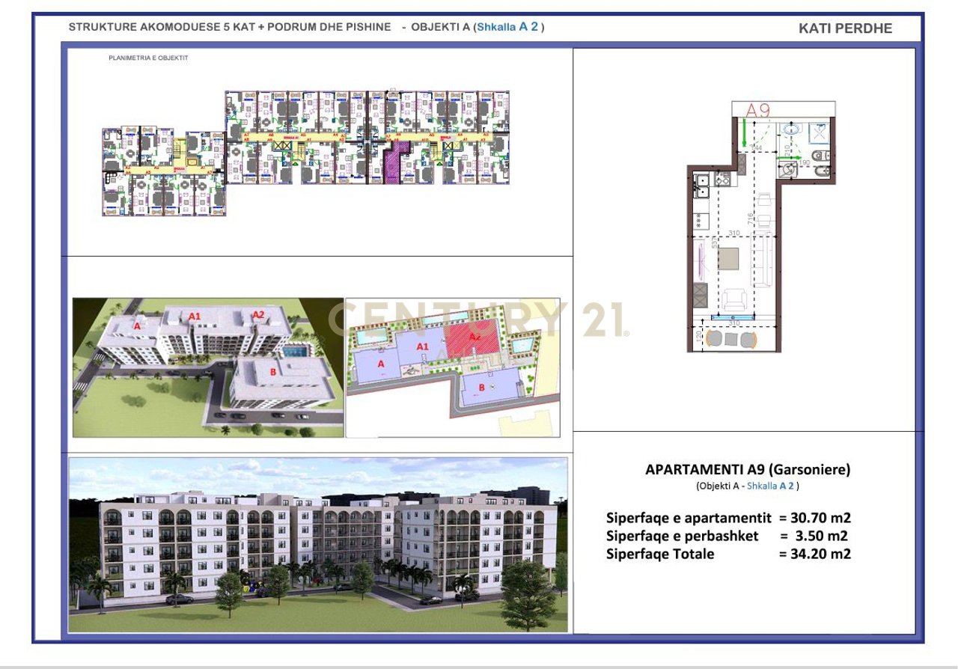Click the purple highlighted unit in the building plan
Image resolution: width=958 pixels, height=669 pixels.
click(392, 163)
